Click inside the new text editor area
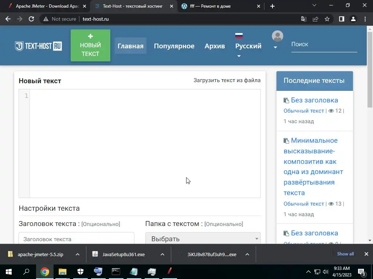The width and height of the screenshot is (373, 279). [x=145, y=143]
